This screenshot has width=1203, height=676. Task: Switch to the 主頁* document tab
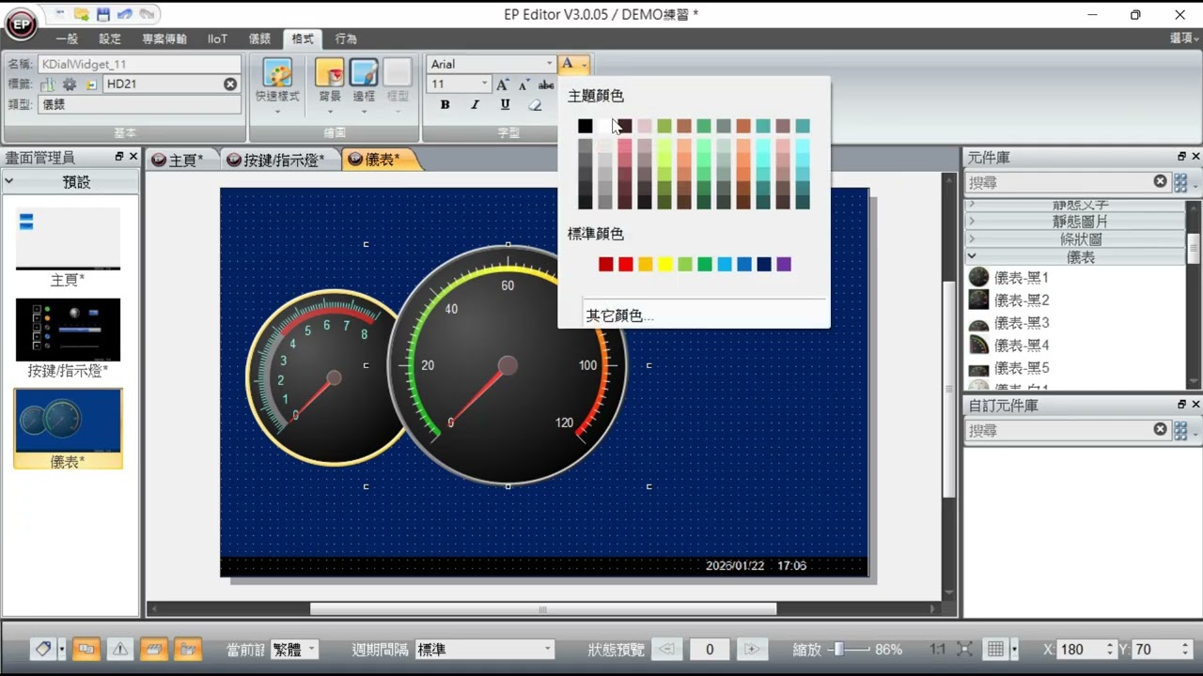coord(184,160)
